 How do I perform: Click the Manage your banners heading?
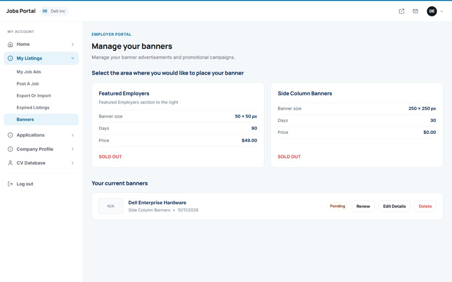132,46
